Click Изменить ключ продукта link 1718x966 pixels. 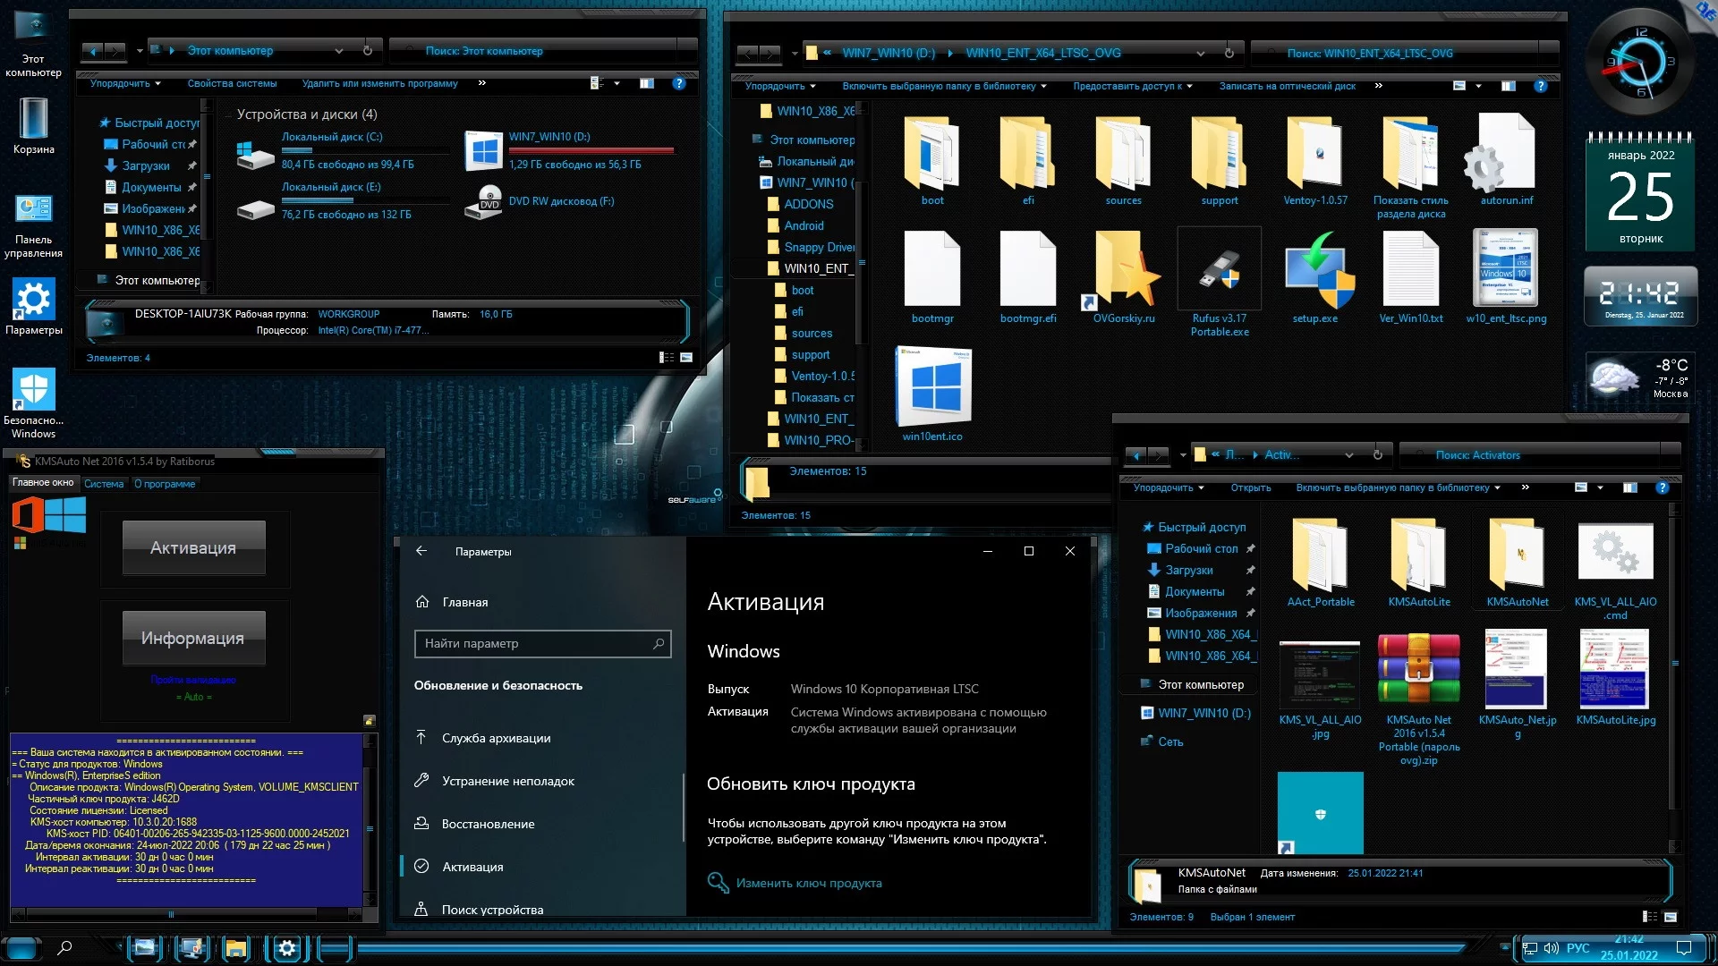point(808,883)
